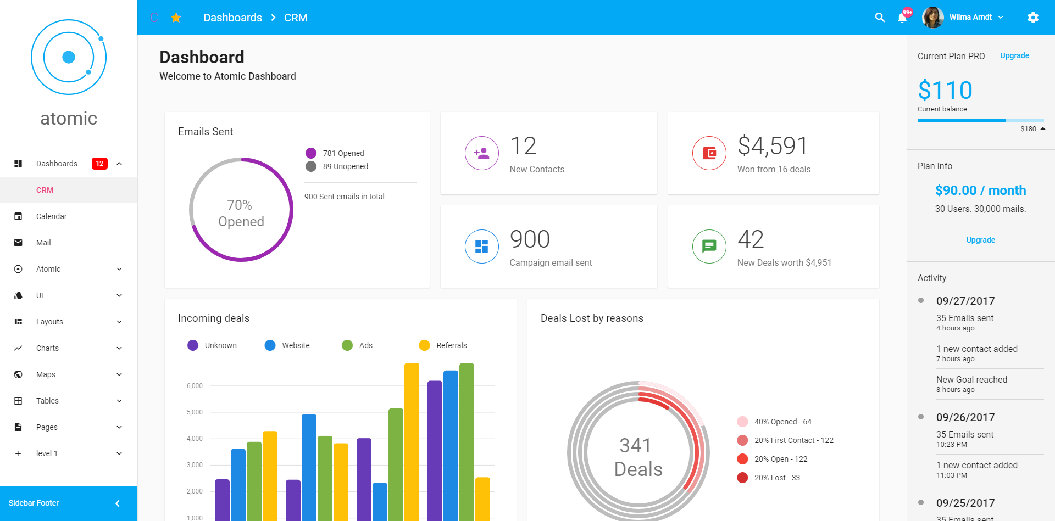Click the New Contacts person-add icon

pyautogui.click(x=482, y=153)
